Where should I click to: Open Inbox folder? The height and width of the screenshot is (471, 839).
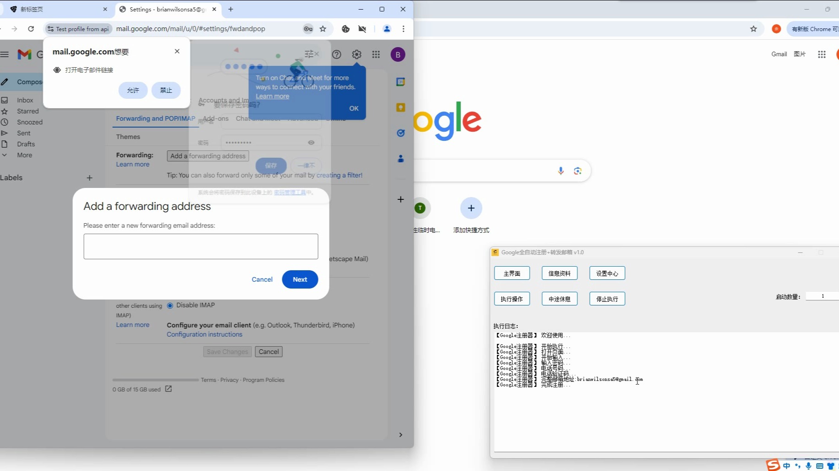25,100
